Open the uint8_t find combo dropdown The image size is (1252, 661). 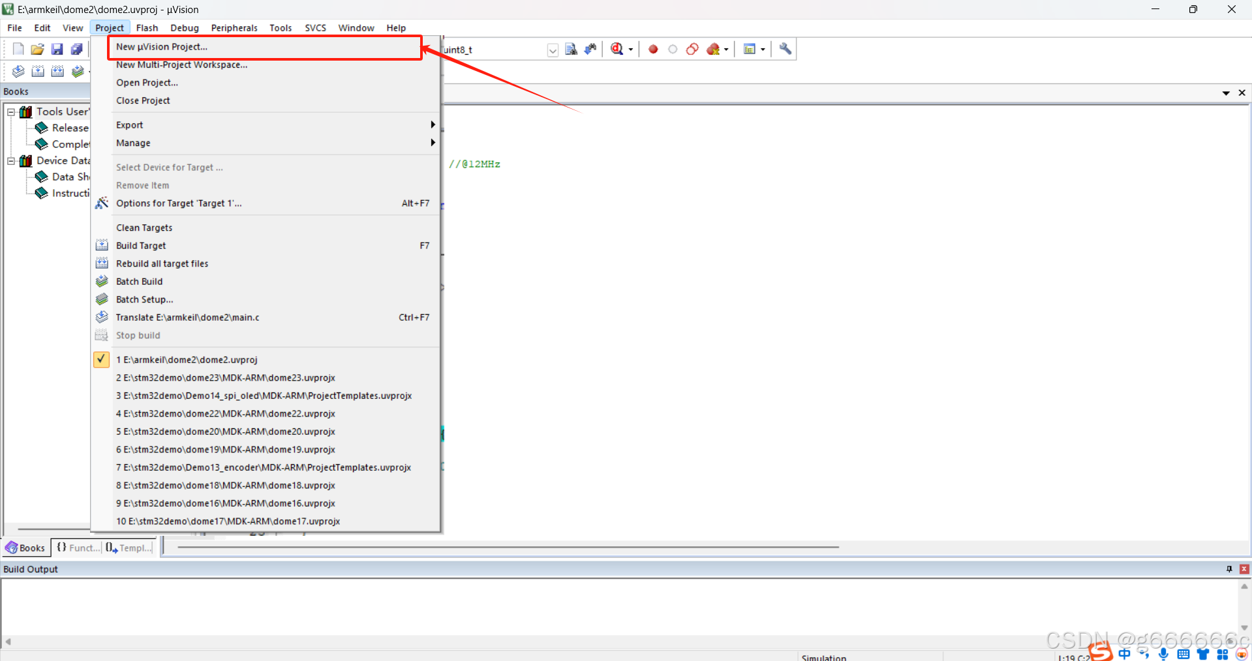point(553,50)
